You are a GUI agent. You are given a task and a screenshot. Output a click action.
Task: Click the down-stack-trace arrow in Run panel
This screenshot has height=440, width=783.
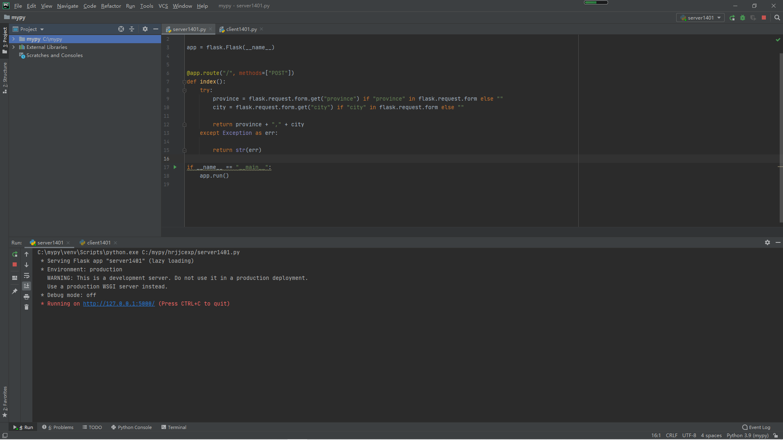click(27, 265)
